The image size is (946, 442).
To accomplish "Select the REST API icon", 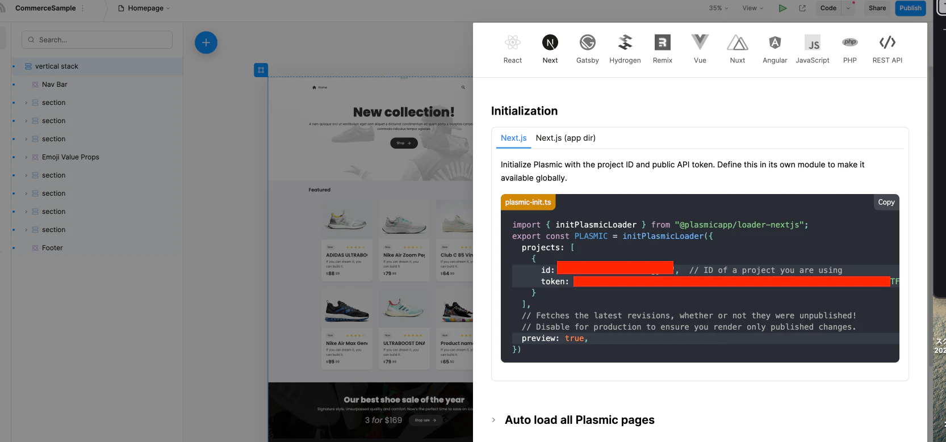I will [888, 43].
